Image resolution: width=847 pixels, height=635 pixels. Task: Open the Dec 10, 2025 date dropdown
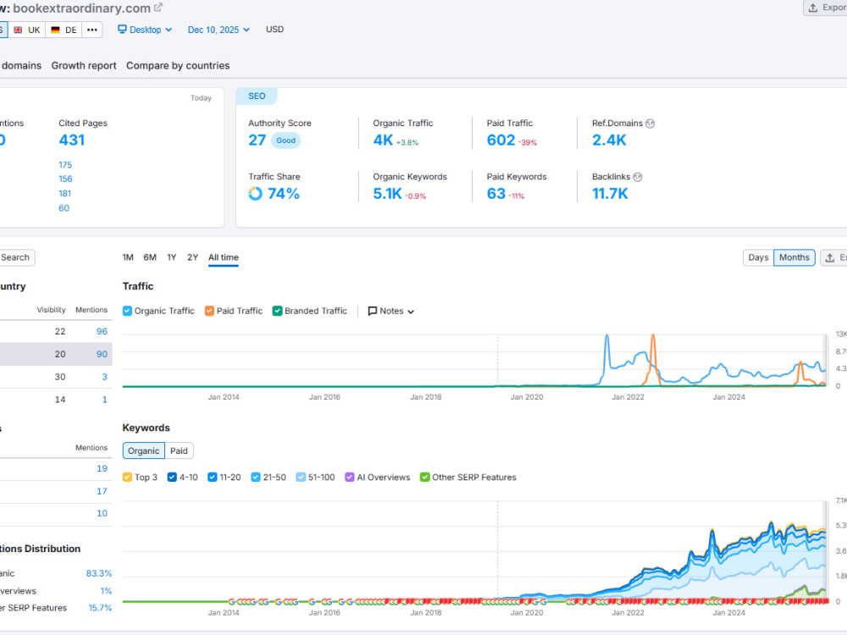click(219, 30)
